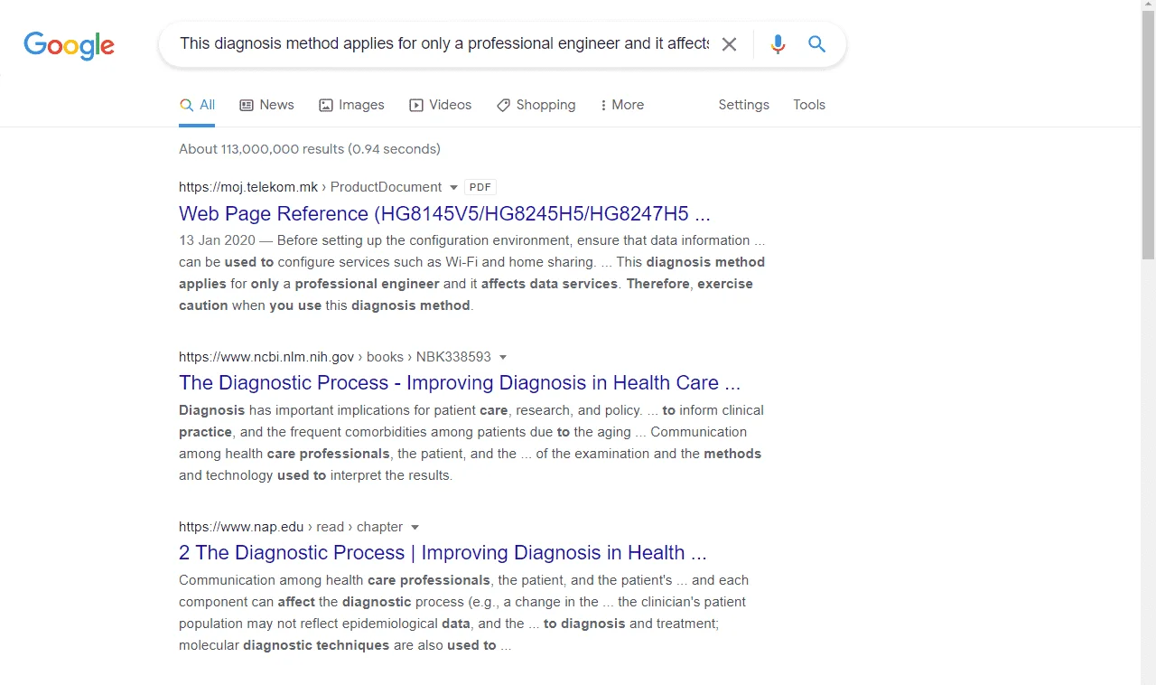1156x685 pixels.
Task: Open Web Page Reference HG8145V5 result
Action: point(444,214)
